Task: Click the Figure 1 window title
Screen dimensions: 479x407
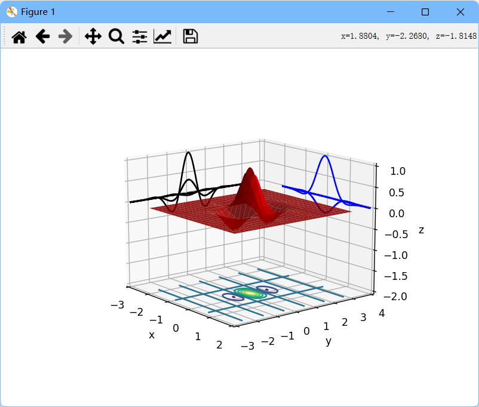Action: [x=37, y=11]
